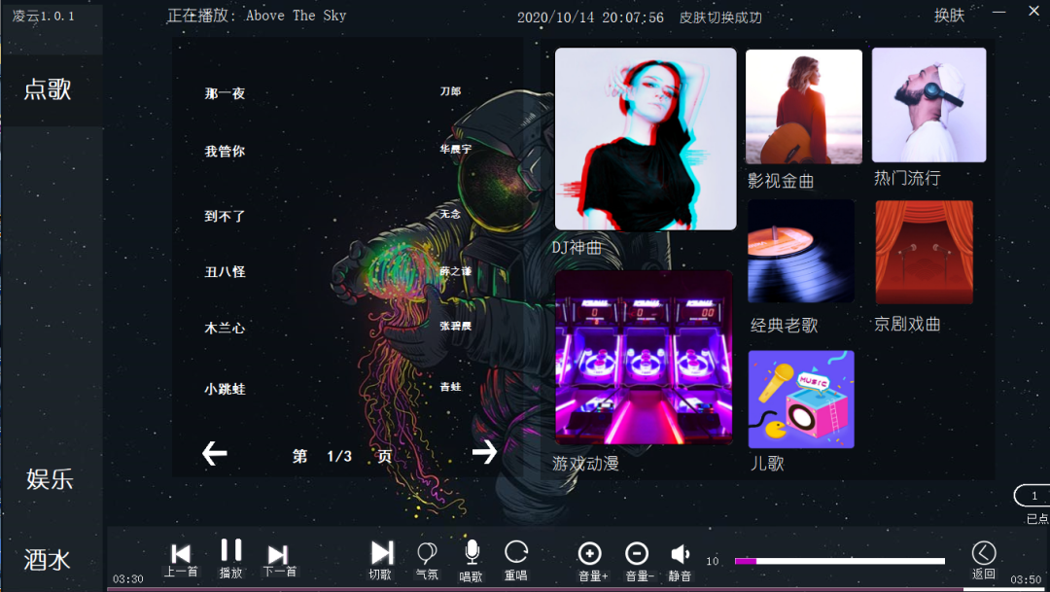
Task: Select the 经典老歌 vinyl record thumbnail
Action: 801,252
